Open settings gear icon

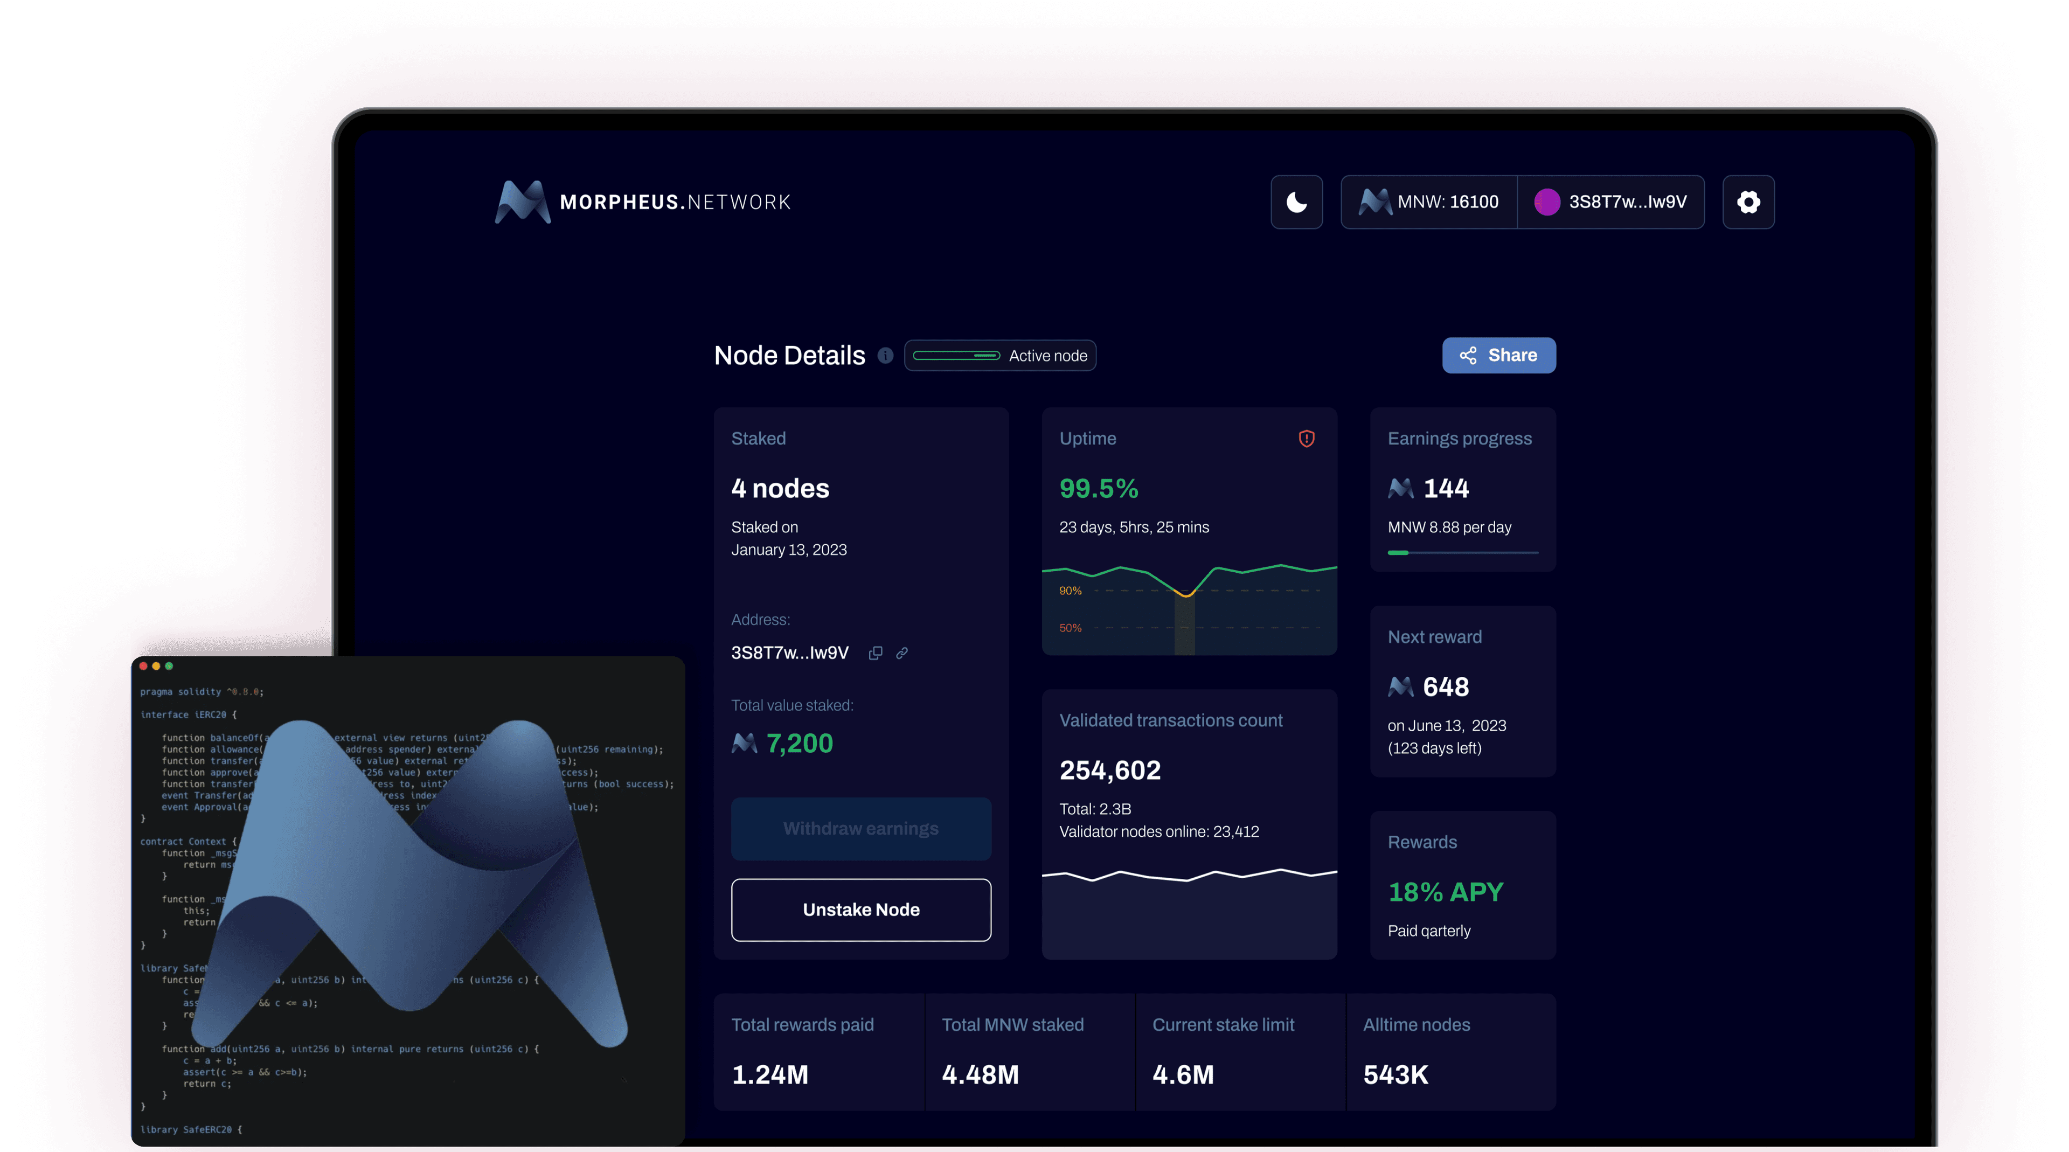1748,202
